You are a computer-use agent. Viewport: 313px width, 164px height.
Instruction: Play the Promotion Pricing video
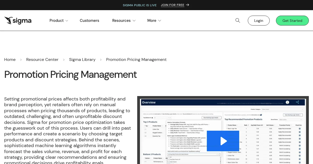pos(223,141)
